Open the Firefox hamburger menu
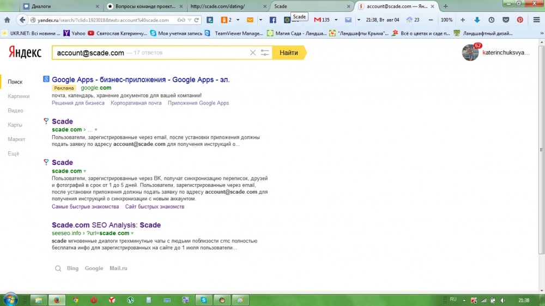The height and width of the screenshot is (306, 545). click(x=537, y=20)
